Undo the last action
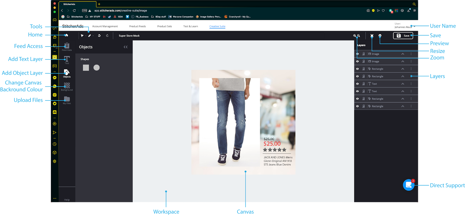 (x=99, y=36)
